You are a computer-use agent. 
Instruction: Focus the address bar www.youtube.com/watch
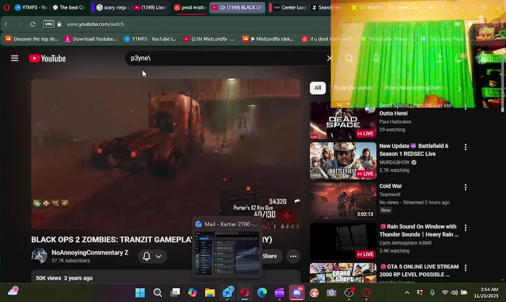coord(95,24)
